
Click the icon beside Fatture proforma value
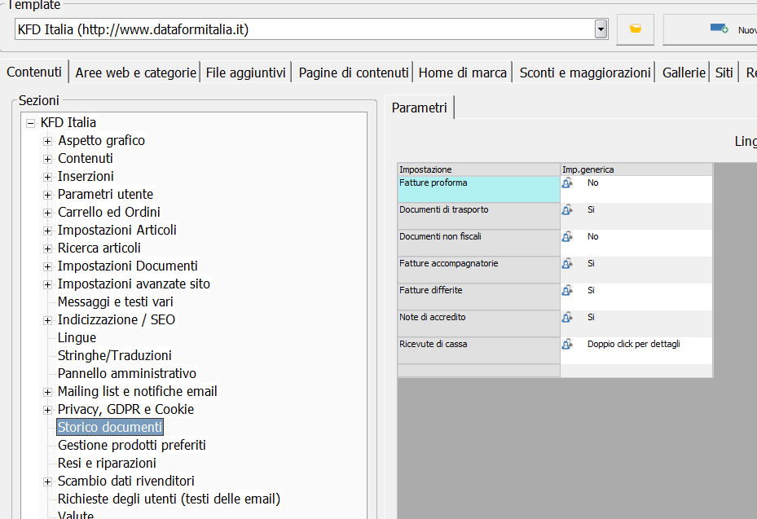[x=567, y=183]
